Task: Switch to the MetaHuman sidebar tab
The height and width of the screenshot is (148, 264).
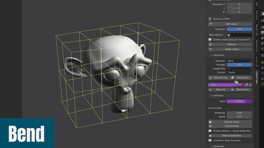Action: (x=257, y=46)
